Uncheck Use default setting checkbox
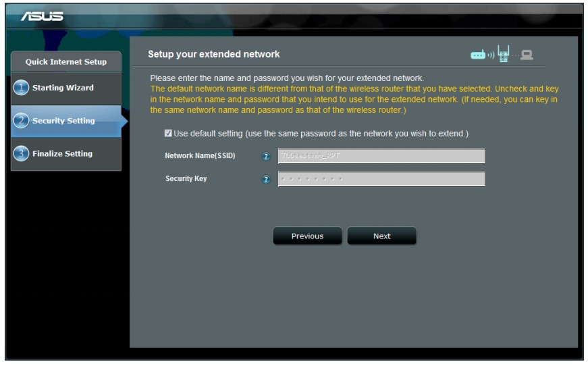The height and width of the screenshot is (366, 588). (168, 133)
